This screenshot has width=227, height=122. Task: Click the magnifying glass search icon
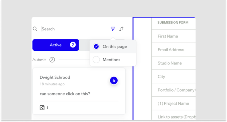tap(35, 29)
